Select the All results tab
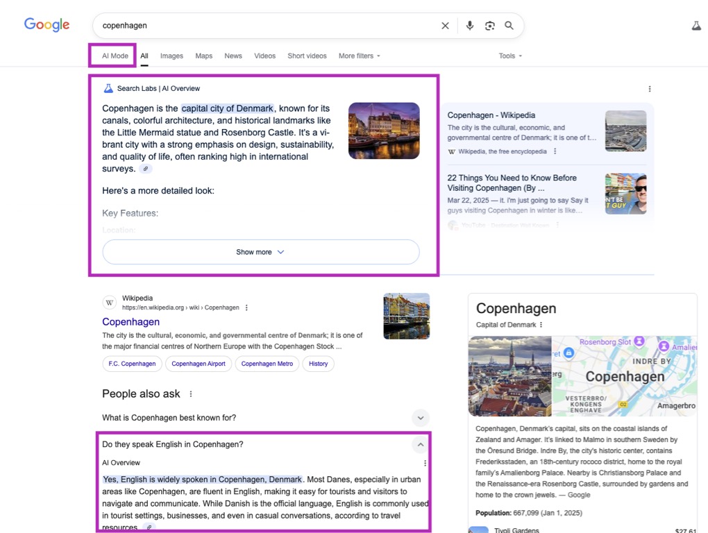 pyautogui.click(x=144, y=56)
